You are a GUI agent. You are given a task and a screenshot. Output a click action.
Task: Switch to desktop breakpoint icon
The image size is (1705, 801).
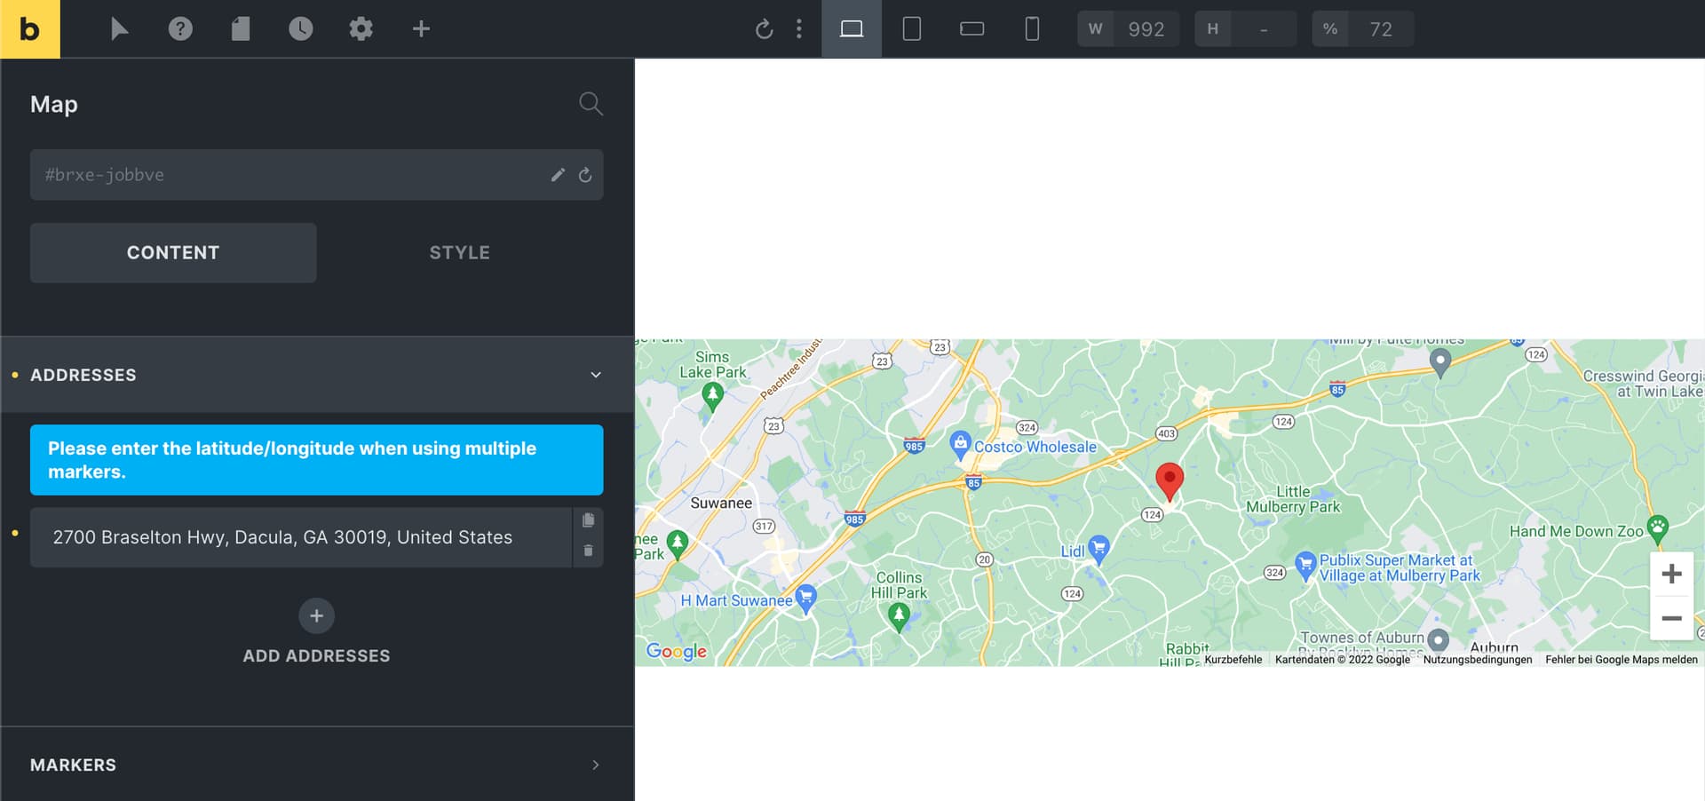[x=852, y=29]
